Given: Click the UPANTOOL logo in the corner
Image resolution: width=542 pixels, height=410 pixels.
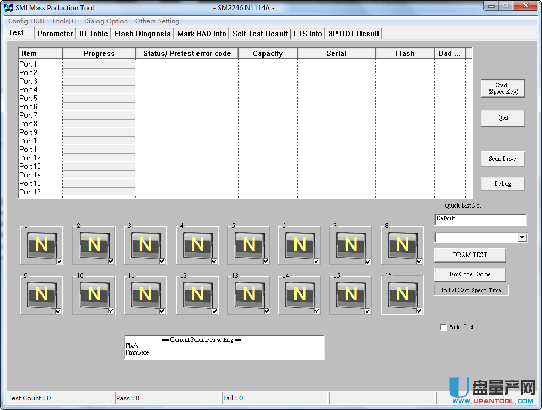Looking at the screenshot, I should point(490,390).
